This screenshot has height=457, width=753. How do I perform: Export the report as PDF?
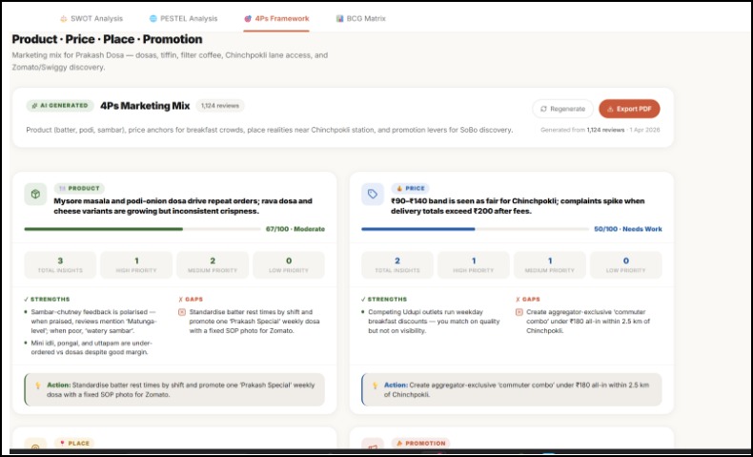[629, 109]
